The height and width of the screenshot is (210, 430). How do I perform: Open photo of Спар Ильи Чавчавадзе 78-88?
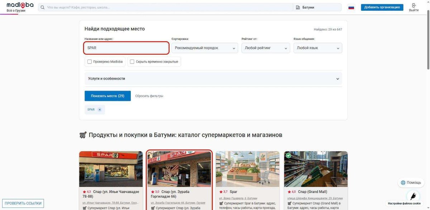tap(111, 169)
